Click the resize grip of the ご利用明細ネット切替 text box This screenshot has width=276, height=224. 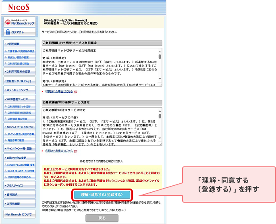coord(160,85)
